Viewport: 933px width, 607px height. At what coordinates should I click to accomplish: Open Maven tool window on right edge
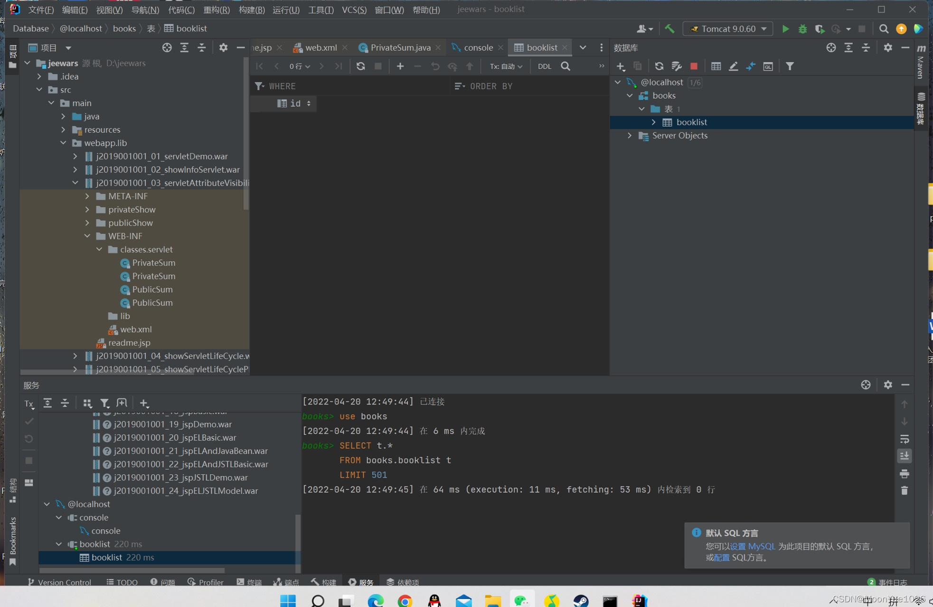(921, 62)
